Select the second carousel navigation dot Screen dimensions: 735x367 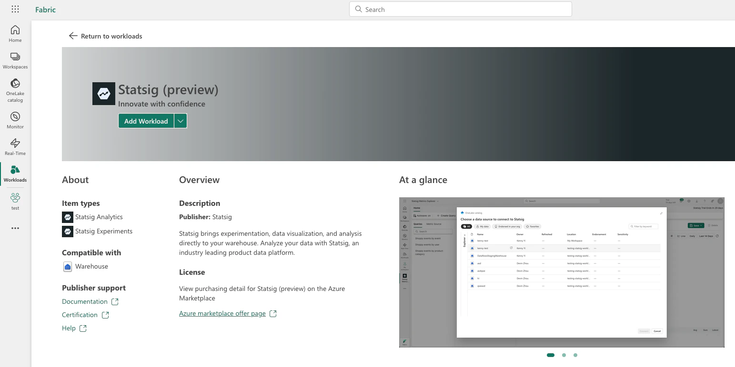(564, 355)
